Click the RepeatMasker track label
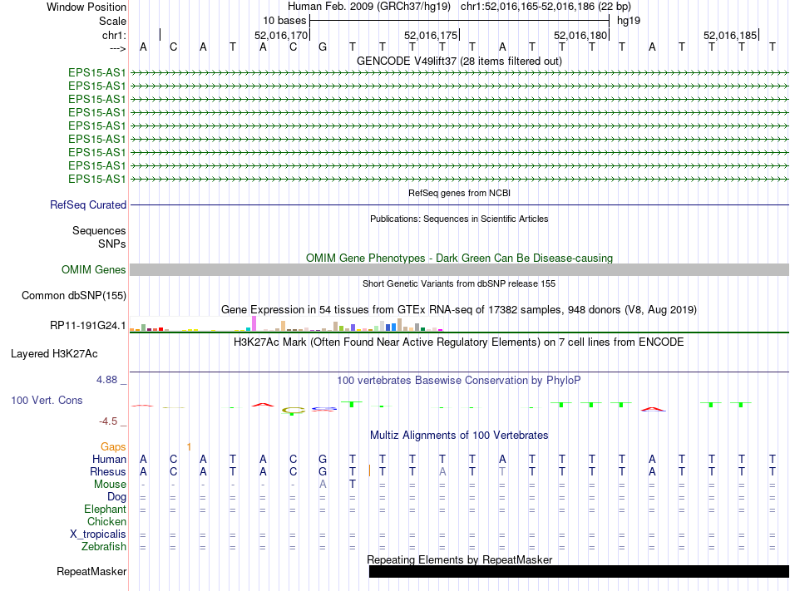790x591 pixels. (x=91, y=572)
